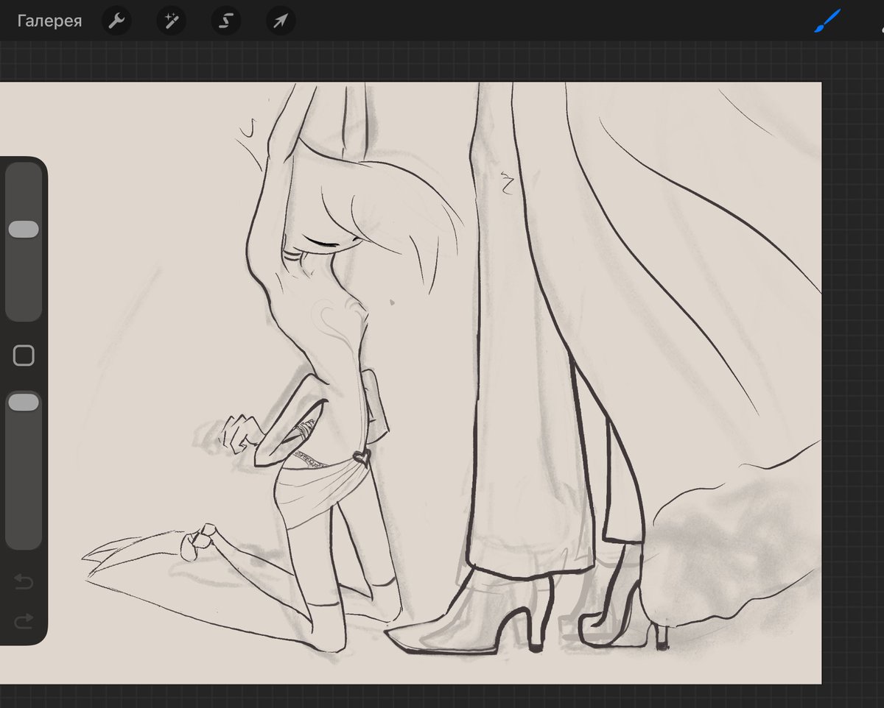Viewport: 884px width, 708px height.
Task: Activate the Transform arrow tool
Action: (281, 21)
